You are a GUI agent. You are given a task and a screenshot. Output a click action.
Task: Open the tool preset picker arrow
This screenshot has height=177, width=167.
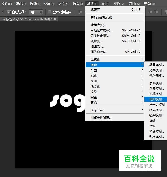tap(3, 12)
